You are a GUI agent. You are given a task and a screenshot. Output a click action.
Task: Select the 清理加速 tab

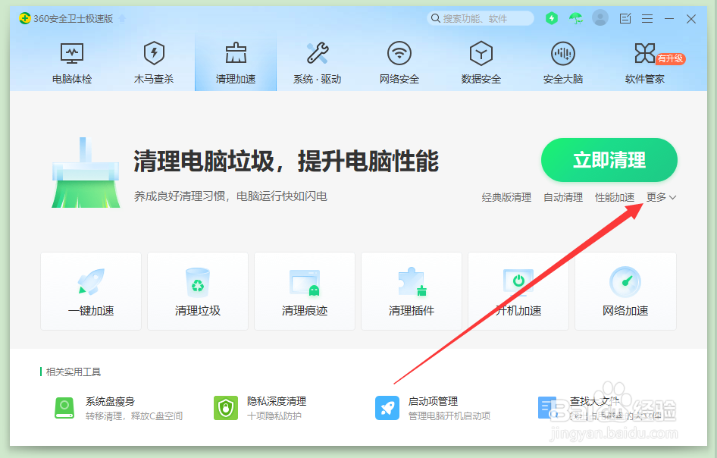(236, 64)
